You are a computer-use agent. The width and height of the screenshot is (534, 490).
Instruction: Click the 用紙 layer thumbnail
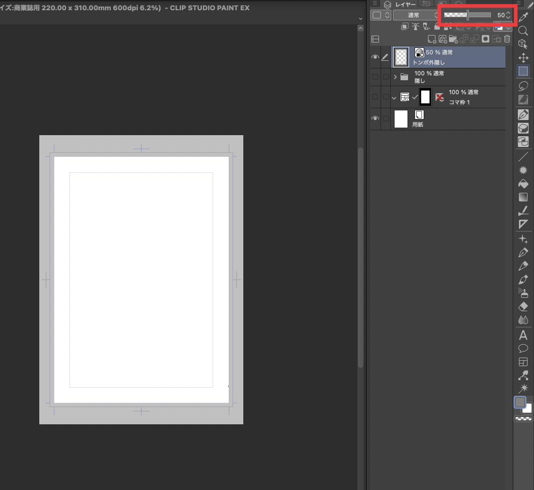[401, 118]
